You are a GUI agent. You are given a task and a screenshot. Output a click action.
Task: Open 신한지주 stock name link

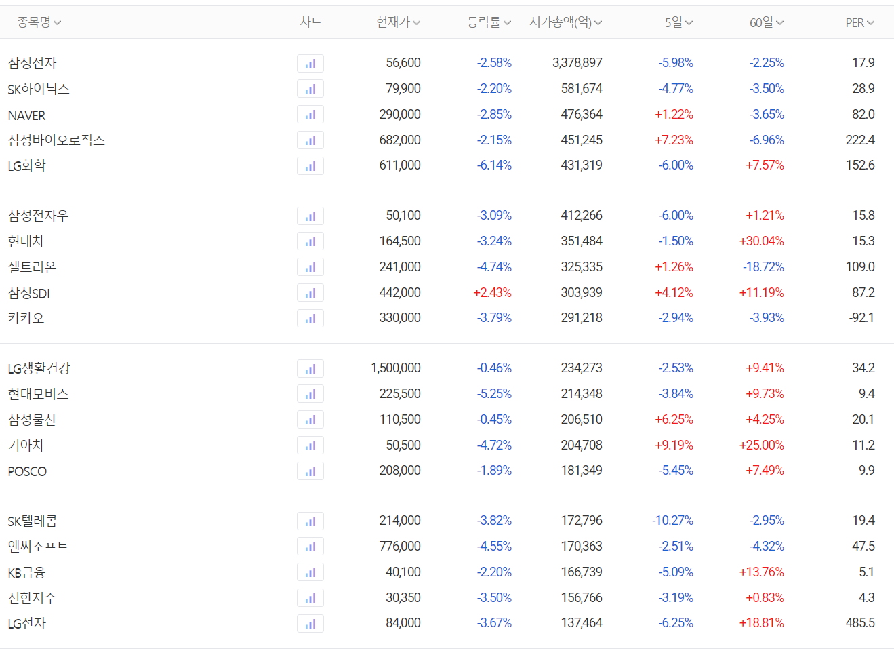33,598
